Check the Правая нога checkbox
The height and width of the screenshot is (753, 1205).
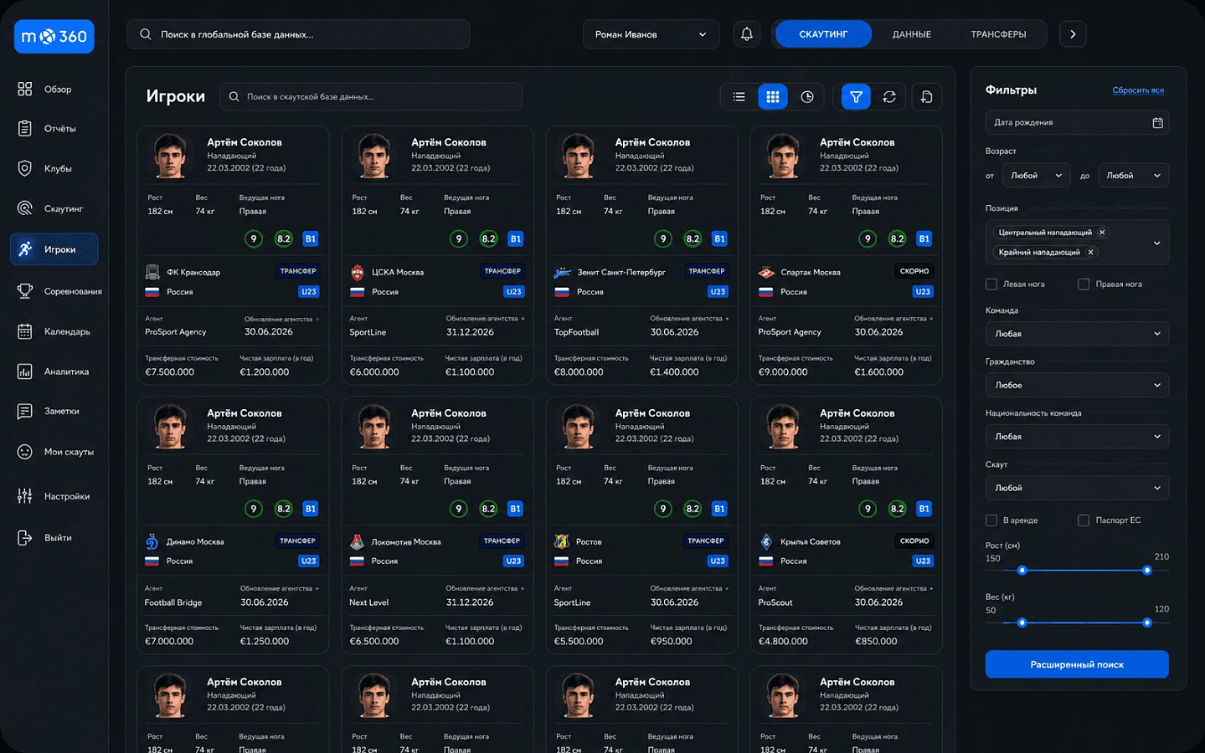[1084, 284]
